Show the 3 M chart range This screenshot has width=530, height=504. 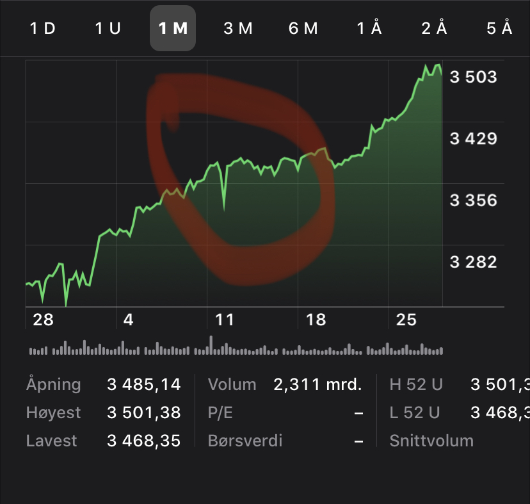[x=238, y=29]
